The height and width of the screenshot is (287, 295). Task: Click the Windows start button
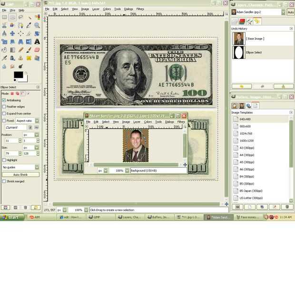12,217
